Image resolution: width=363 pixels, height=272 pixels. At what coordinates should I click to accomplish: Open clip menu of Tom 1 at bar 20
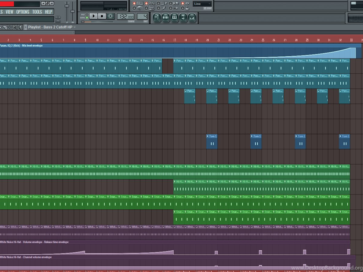[207, 136]
